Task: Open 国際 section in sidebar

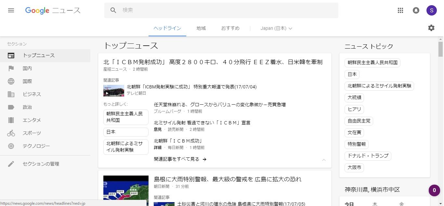Action: coord(45,81)
